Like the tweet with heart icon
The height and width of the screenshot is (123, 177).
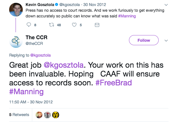[74, 25]
